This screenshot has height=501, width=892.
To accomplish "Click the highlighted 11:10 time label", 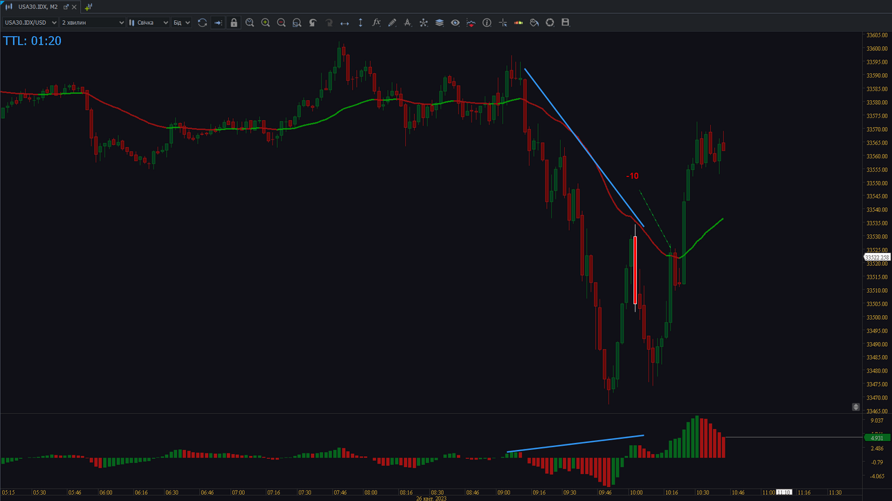I will click(x=783, y=493).
